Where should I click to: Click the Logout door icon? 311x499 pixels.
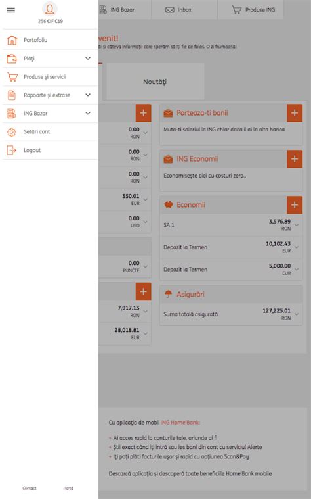(x=12, y=150)
